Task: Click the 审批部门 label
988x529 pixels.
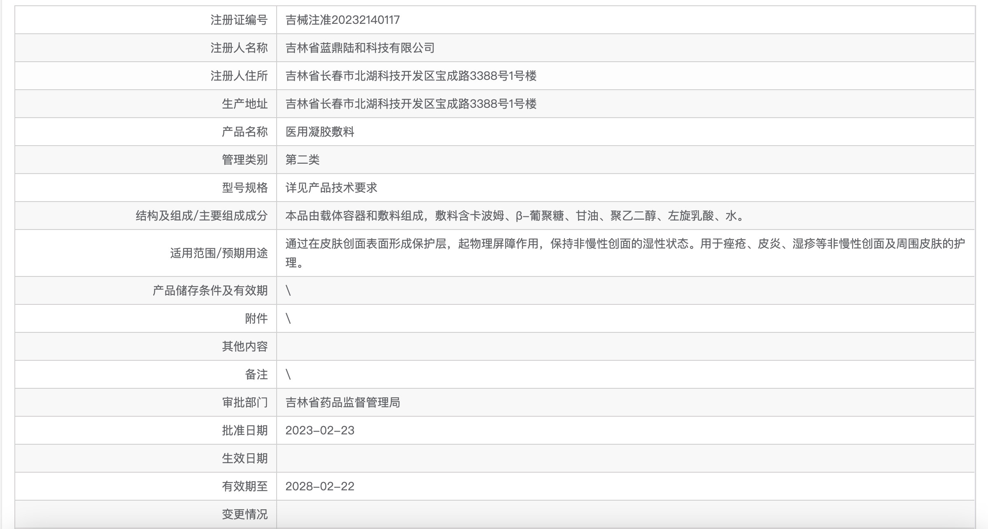Action: point(245,402)
